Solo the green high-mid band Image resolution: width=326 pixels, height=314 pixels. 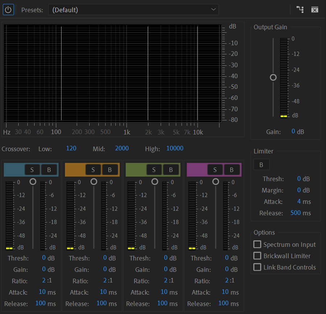point(154,169)
